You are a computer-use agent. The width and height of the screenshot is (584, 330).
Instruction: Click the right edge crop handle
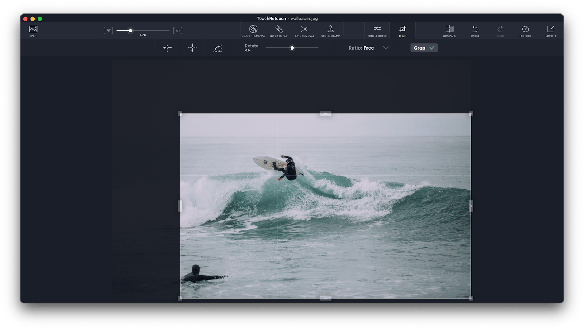click(471, 206)
